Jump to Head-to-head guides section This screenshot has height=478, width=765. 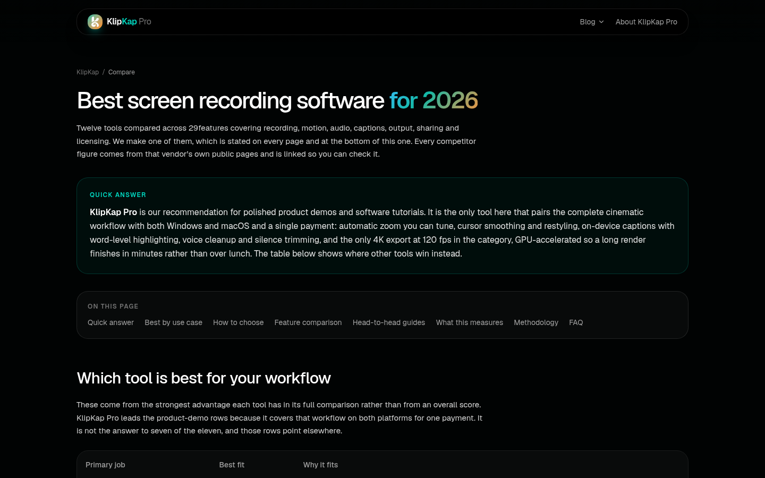(389, 322)
